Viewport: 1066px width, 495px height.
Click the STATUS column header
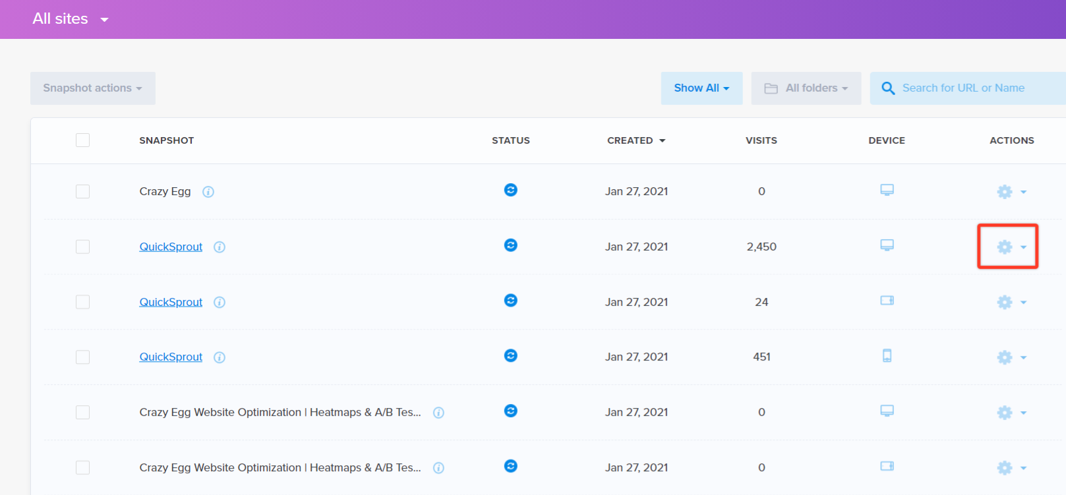(511, 140)
